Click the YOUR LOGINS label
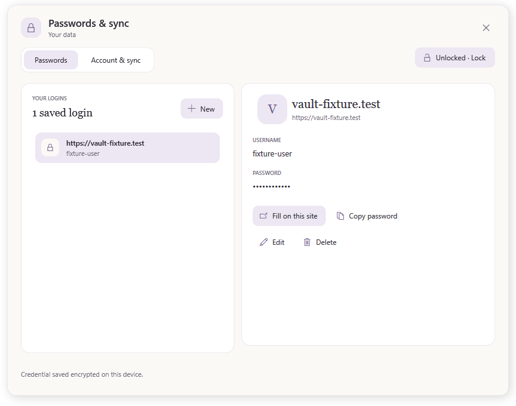 [x=50, y=99]
